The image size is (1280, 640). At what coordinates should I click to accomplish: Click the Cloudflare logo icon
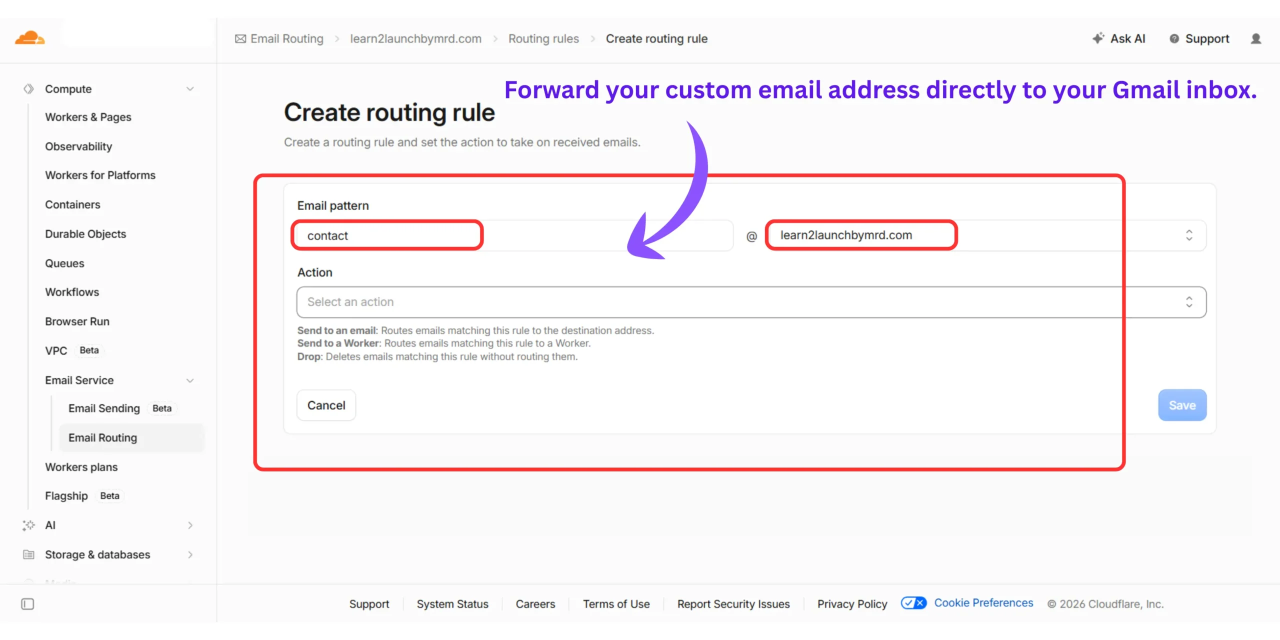tap(29, 38)
